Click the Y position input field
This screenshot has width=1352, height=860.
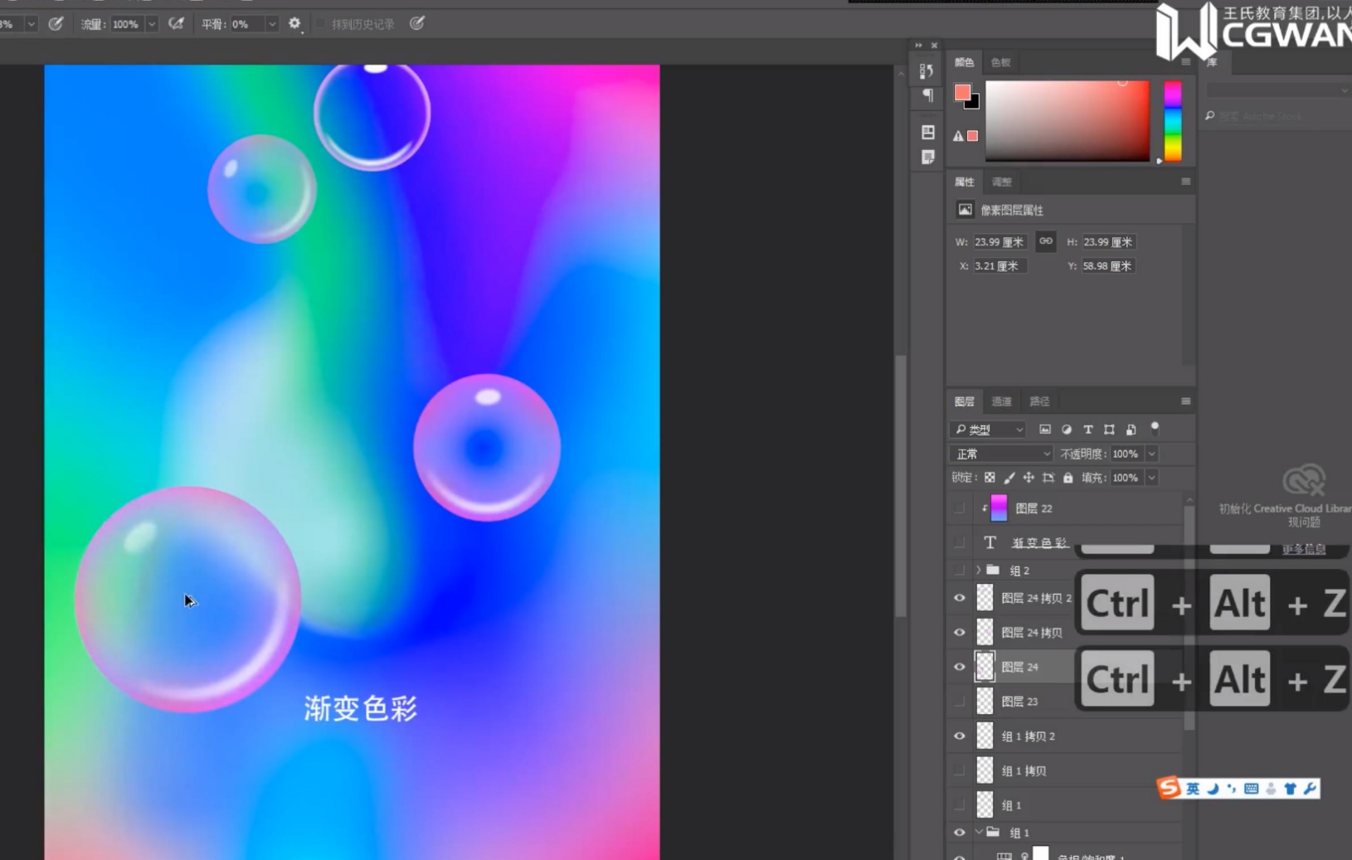1107,266
